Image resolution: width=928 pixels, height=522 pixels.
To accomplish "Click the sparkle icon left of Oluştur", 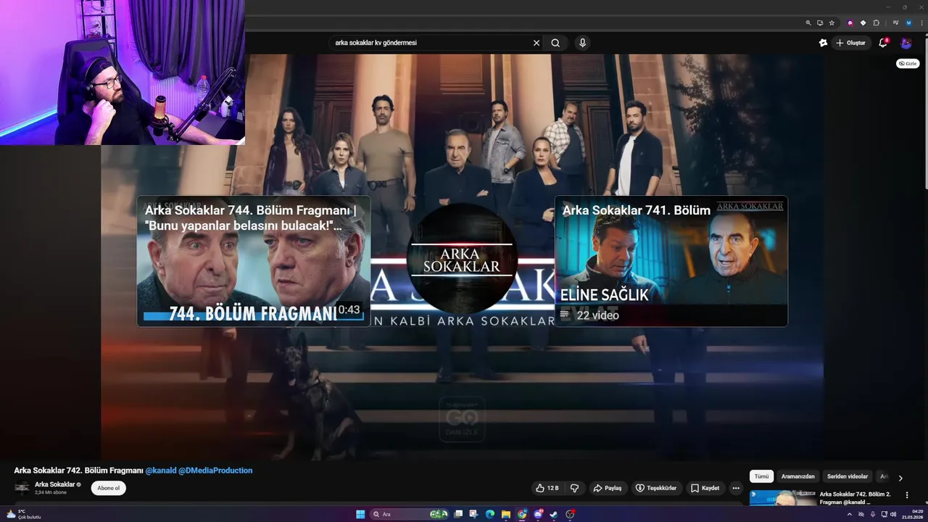I will click(823, 43).
